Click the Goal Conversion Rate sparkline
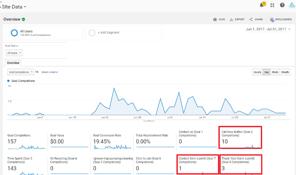The height and width of the screenshot is (175, 296). (x=112, y=147)
